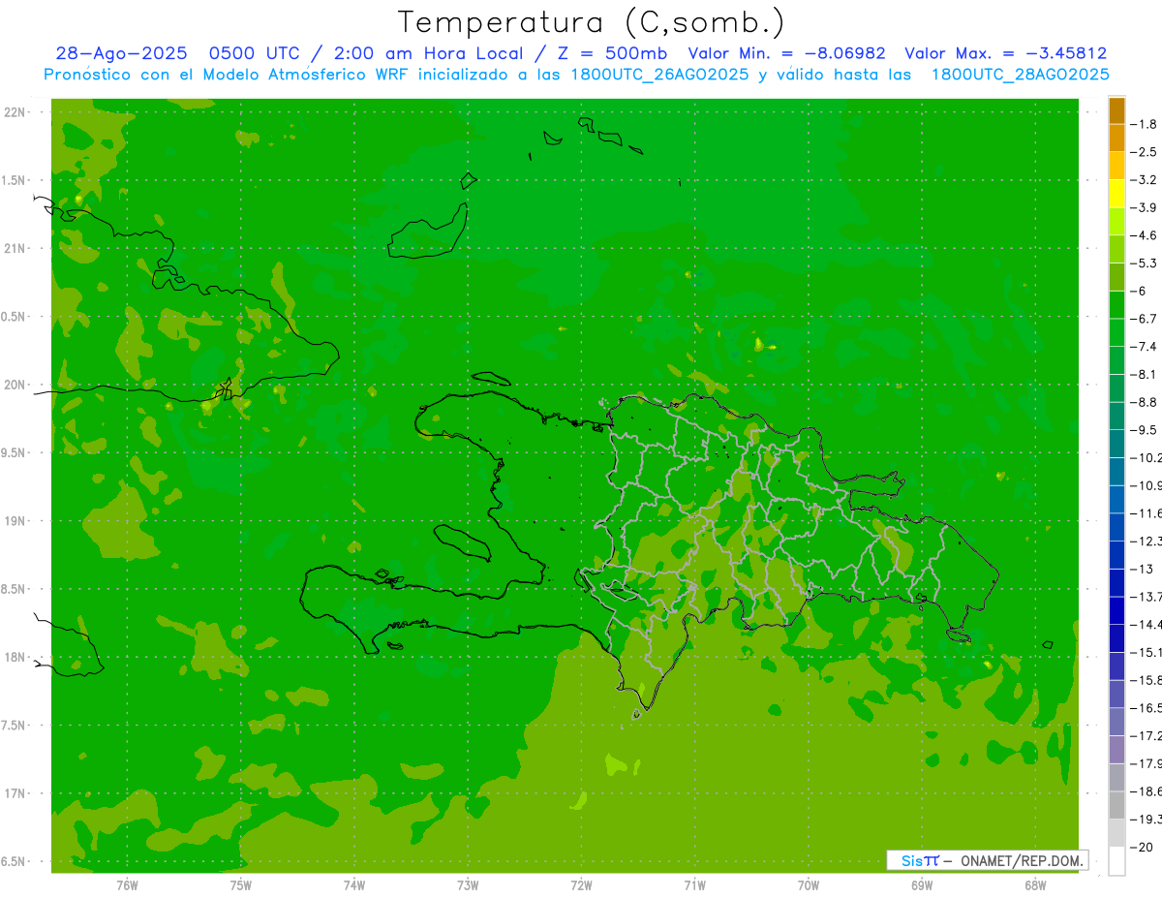Viewport: 1162px width, 898px height.
Task: Pick the yellow legend band between -3.2 and -3.9
Action: 1116,194
